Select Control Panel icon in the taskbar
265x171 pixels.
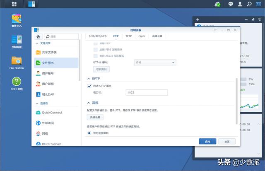point(31,4)
